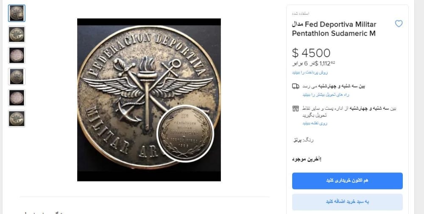424x214 pixels.
Task: Click the circular inset of medal reverse
Action: [186, 134]
